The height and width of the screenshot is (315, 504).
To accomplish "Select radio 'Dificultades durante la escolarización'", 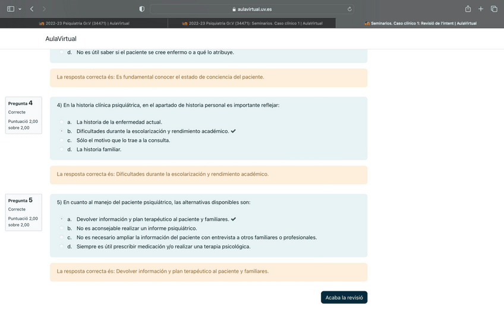I will point(62,131).
